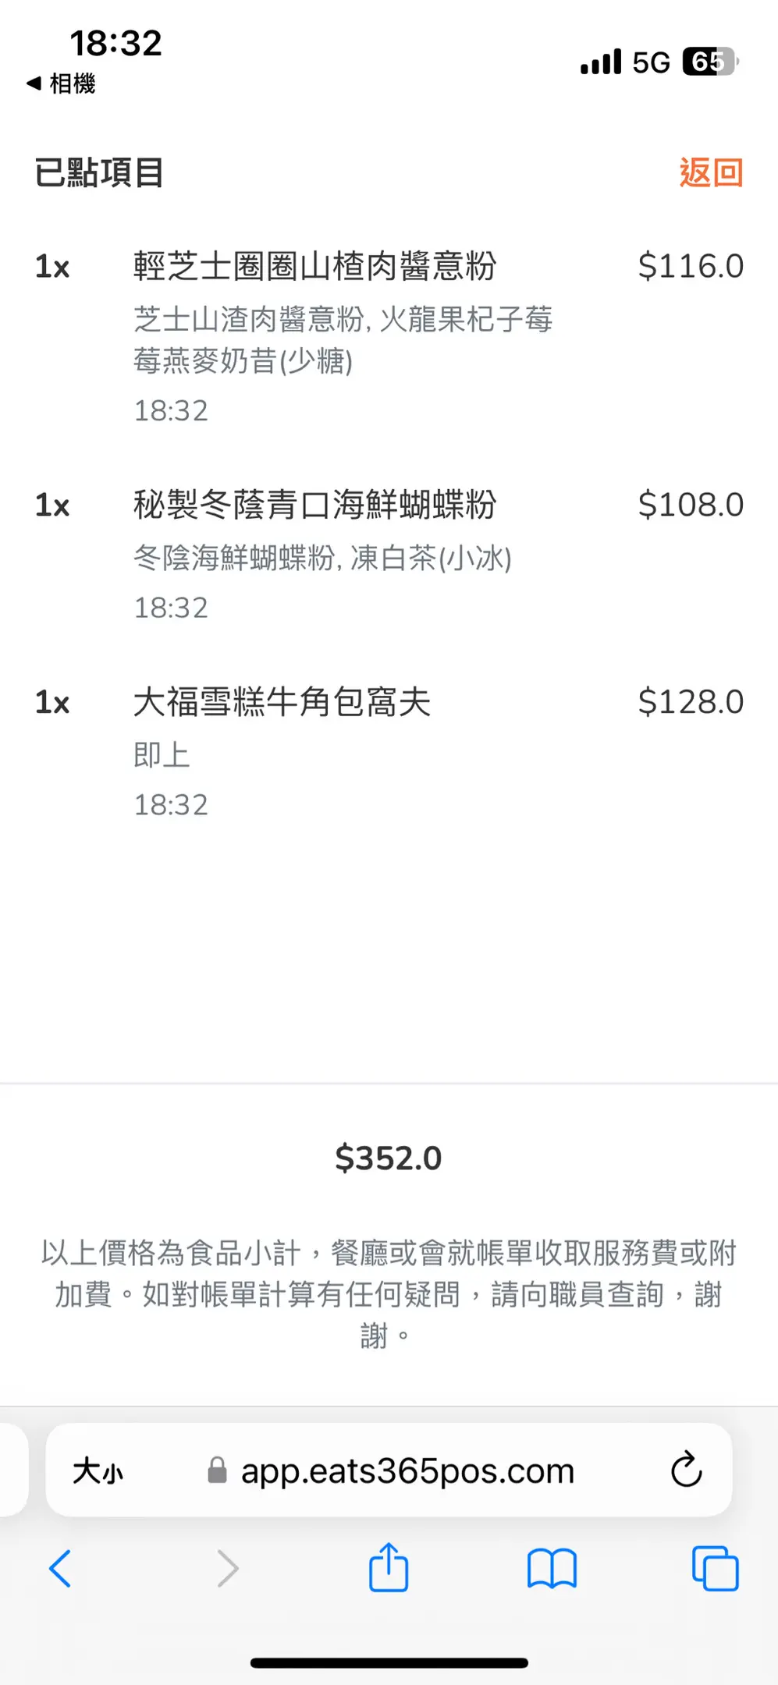Tap the $352.0 subtotal amount

tap(388, 1158)
